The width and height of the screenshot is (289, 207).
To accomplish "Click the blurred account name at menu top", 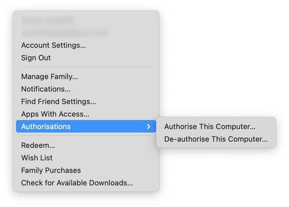I will (47, 20).
